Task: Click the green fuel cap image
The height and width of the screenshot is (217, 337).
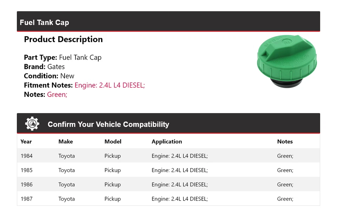Action: tap(286, 61)
